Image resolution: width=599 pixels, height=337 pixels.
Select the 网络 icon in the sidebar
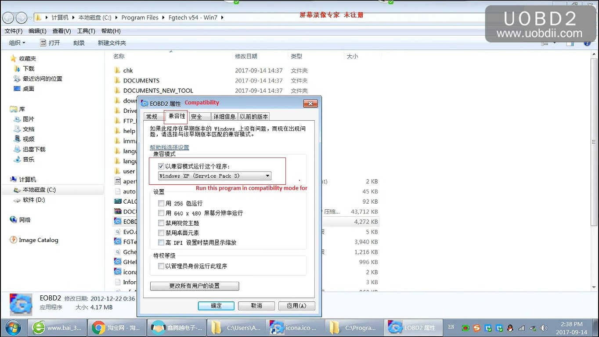13,220
